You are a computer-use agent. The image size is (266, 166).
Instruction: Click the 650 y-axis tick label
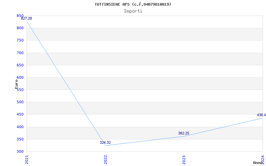[x=20, y=65]
